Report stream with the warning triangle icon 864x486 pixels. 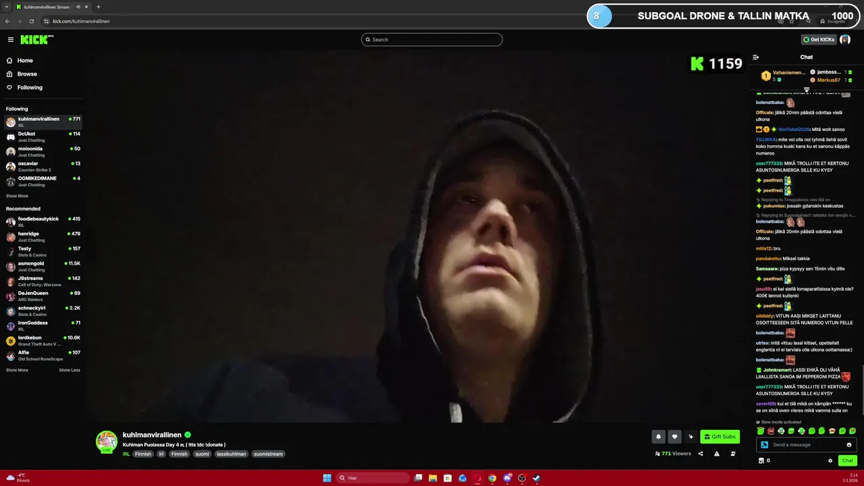(717, 454)
